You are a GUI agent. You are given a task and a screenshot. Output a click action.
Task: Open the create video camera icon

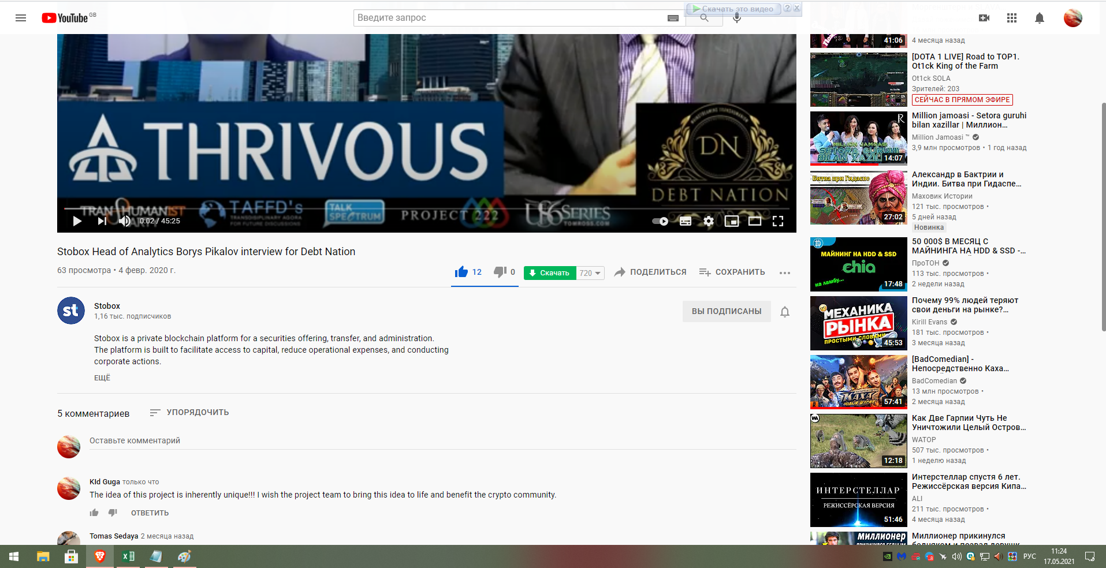coord(984,18)
